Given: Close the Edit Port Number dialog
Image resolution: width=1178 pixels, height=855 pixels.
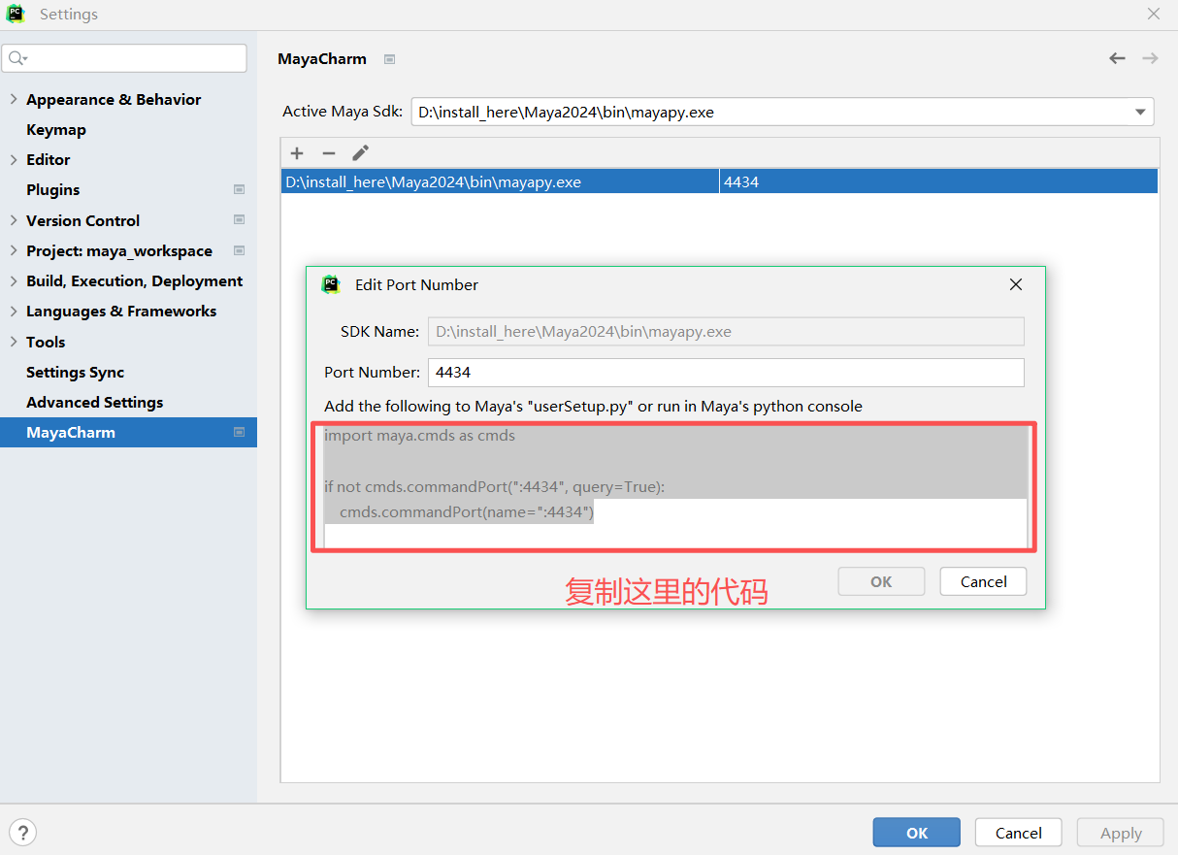Looking at the screenshot, I should (1016, 284).
